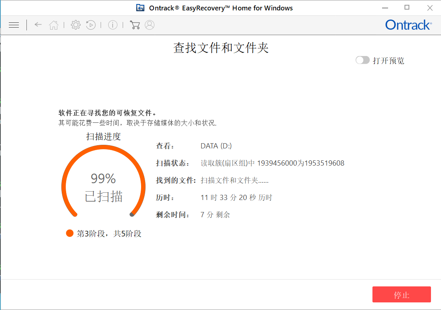Click the 第3阶段，共5阶段 stage text
The height and width of the screenshot is (310, 441).
tap(109, 234)
